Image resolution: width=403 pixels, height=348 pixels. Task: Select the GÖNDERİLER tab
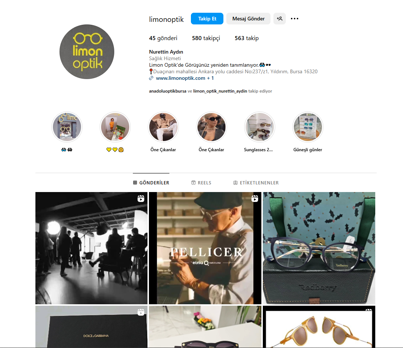click(151, 183)
